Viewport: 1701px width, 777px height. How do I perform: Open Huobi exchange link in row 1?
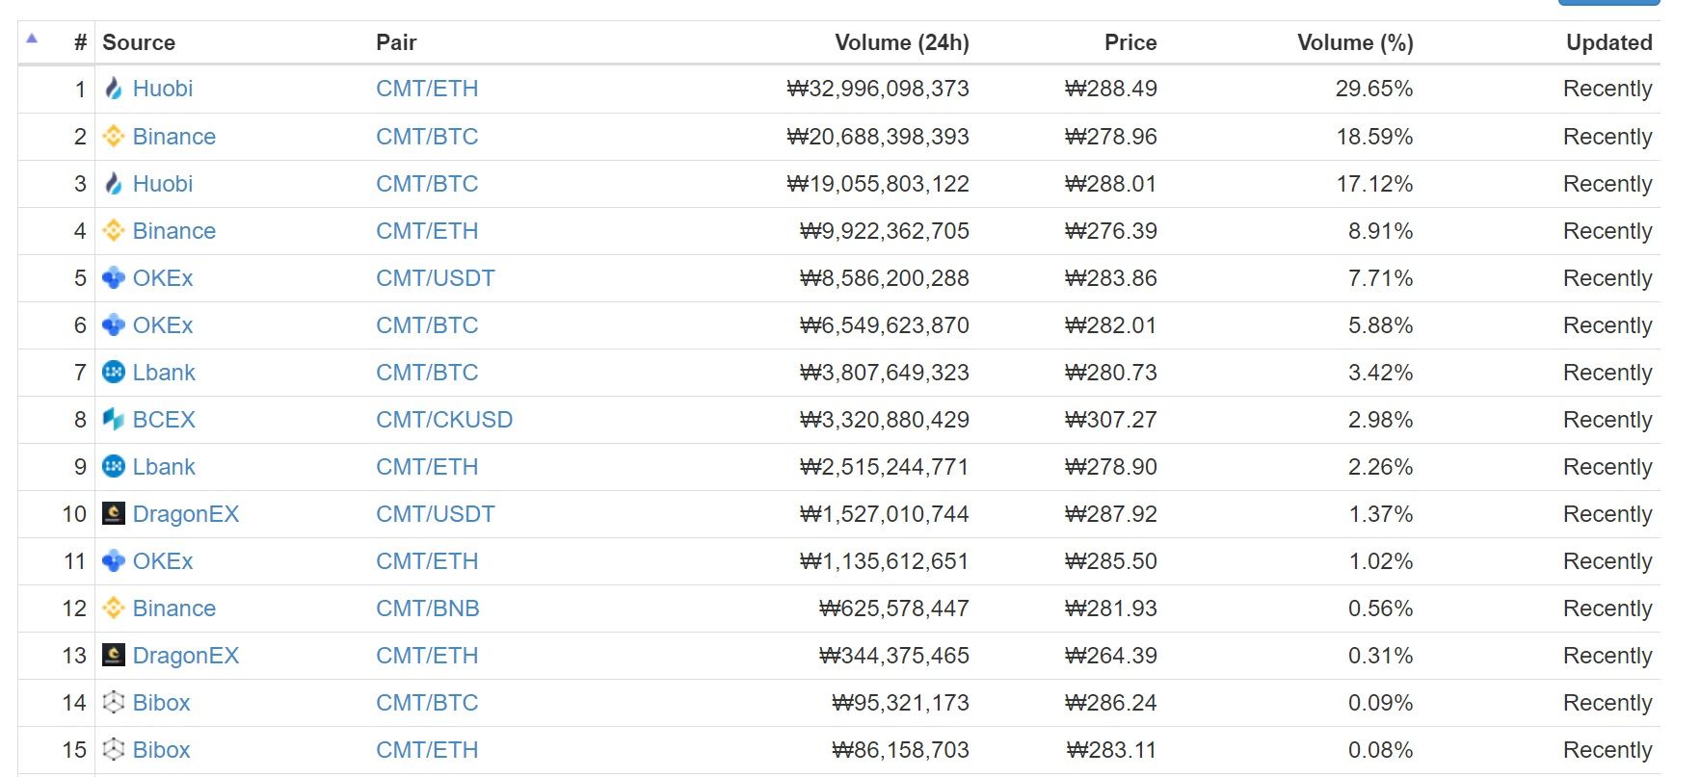[163, 89]
